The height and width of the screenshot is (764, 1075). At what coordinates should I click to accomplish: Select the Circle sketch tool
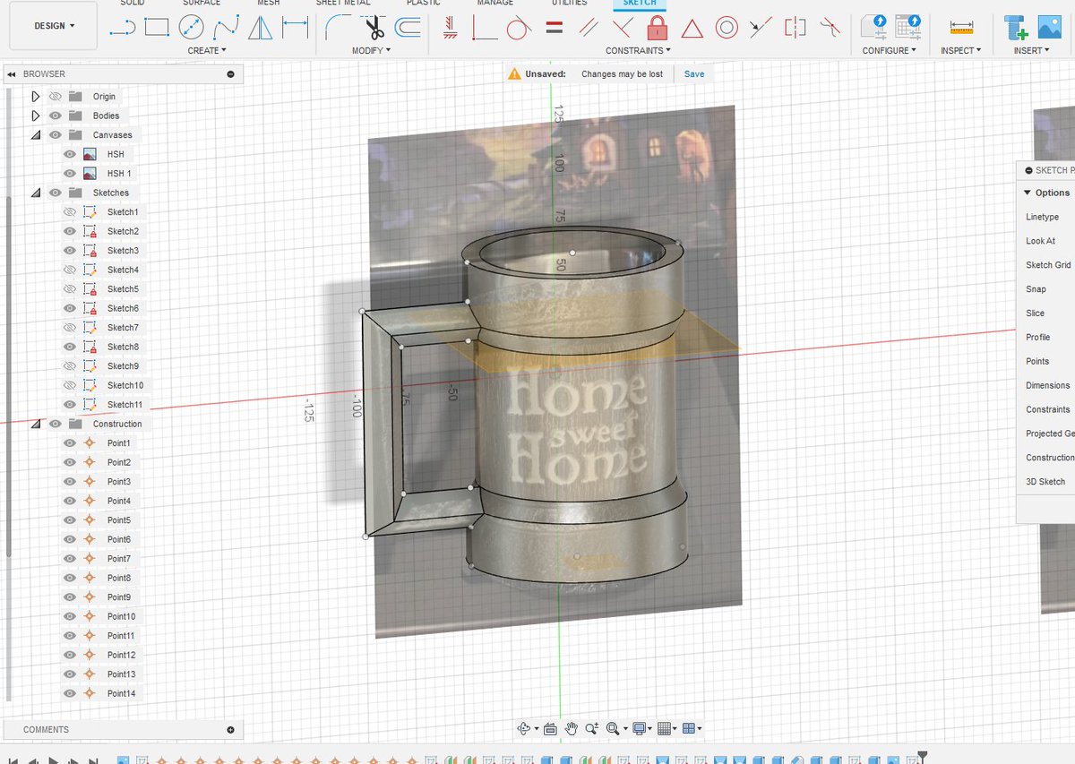pyautogui.click(x=192, y=28)
